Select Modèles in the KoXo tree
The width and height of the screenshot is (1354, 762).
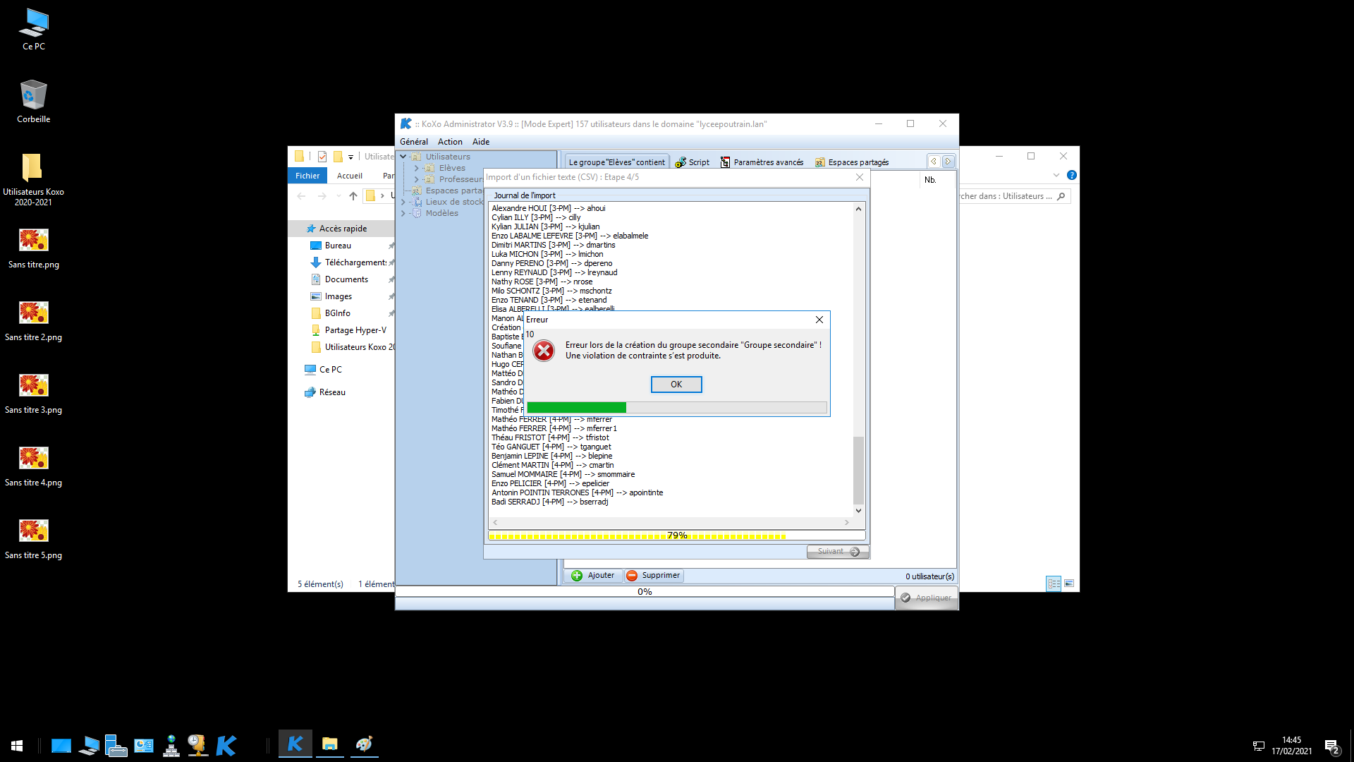pos(441,213)
